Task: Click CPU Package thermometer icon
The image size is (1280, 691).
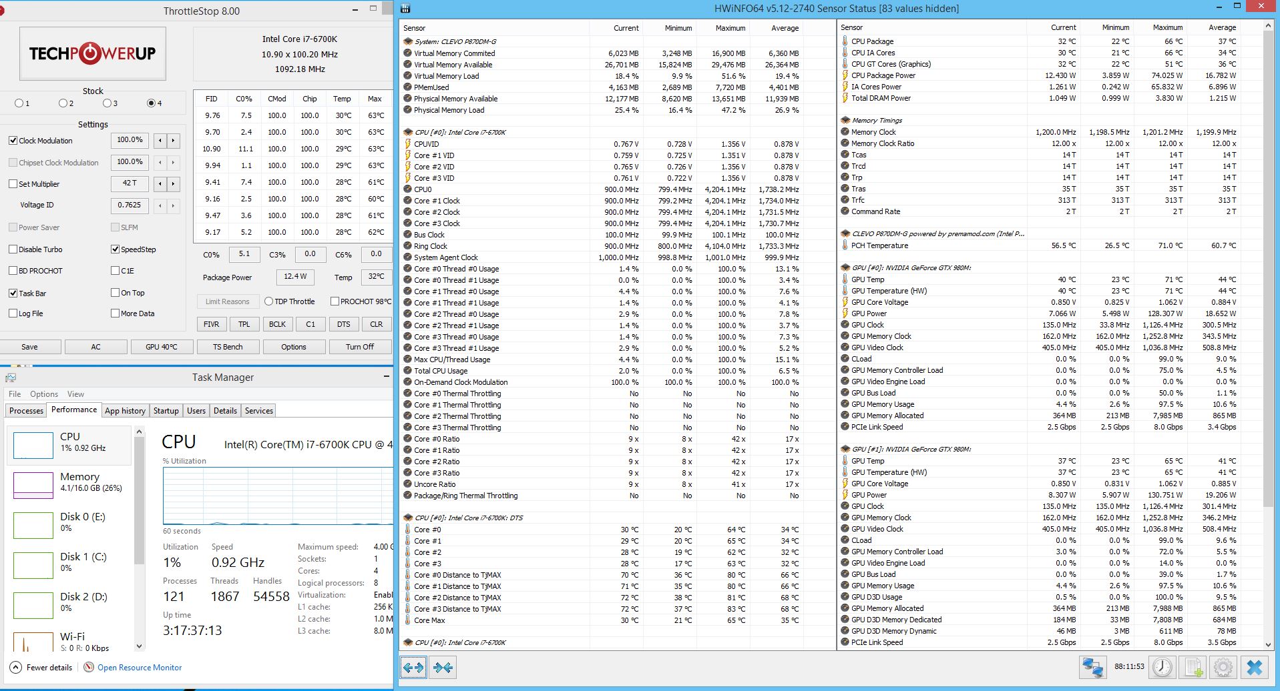Action: [x=845, y=41]
